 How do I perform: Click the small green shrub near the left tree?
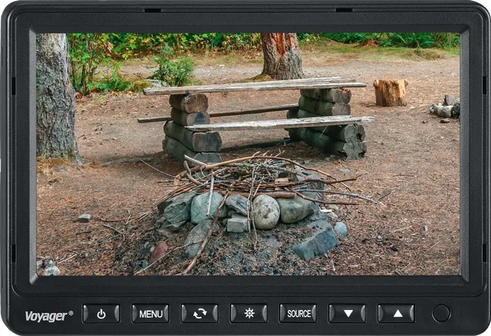[x=174, y=71]
